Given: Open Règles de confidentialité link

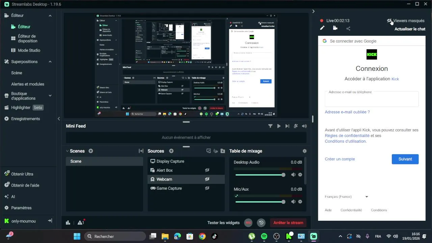Looking at the screenshot, I should click(347, 136).
